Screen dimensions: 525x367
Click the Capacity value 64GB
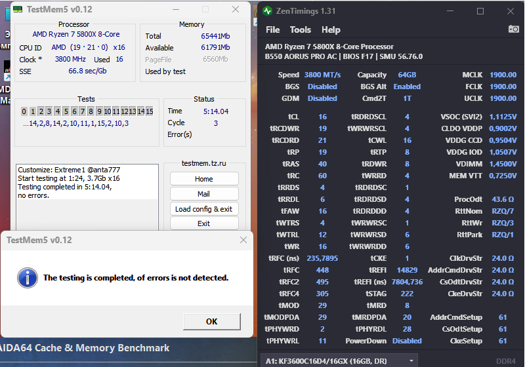click(407, 75)
